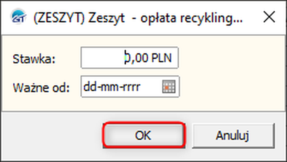Screen dimensions: 287x162
Task: Click the Stawka: label
Action: pos(34,59)
